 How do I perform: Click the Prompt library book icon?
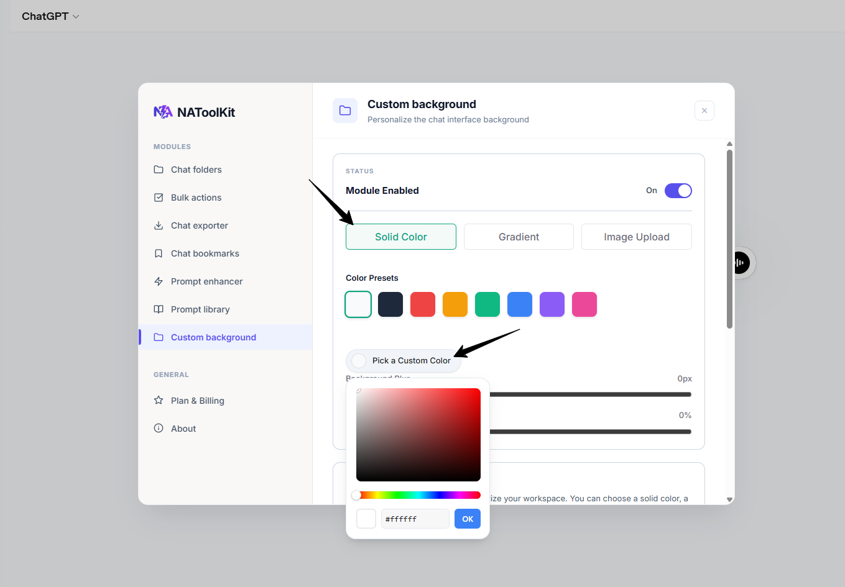(x=159, y=309)
